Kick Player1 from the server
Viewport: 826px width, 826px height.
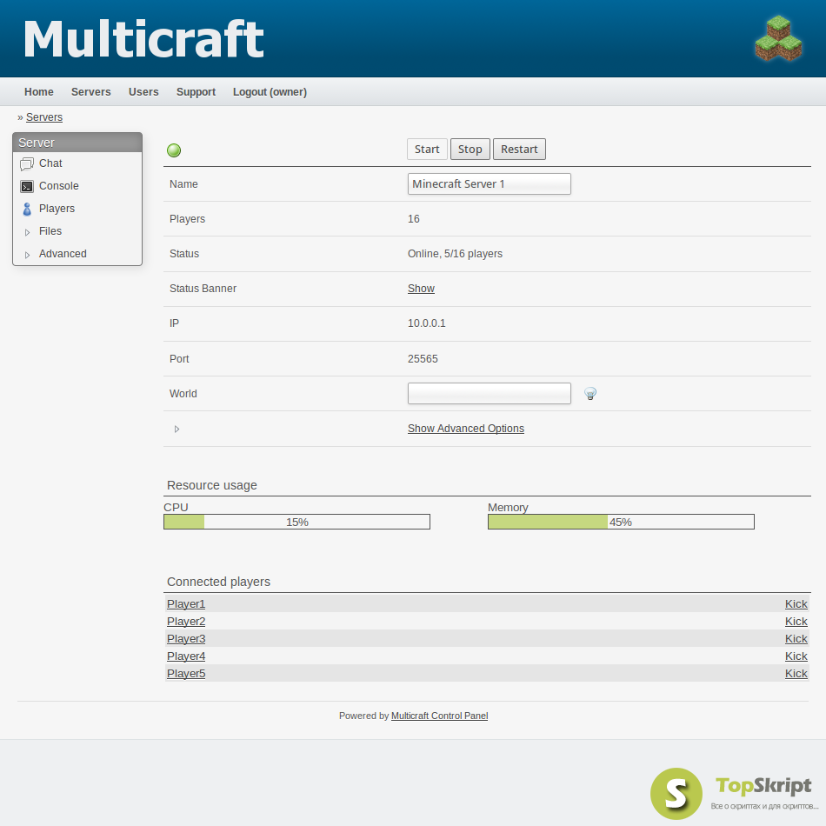pos(796,604)
